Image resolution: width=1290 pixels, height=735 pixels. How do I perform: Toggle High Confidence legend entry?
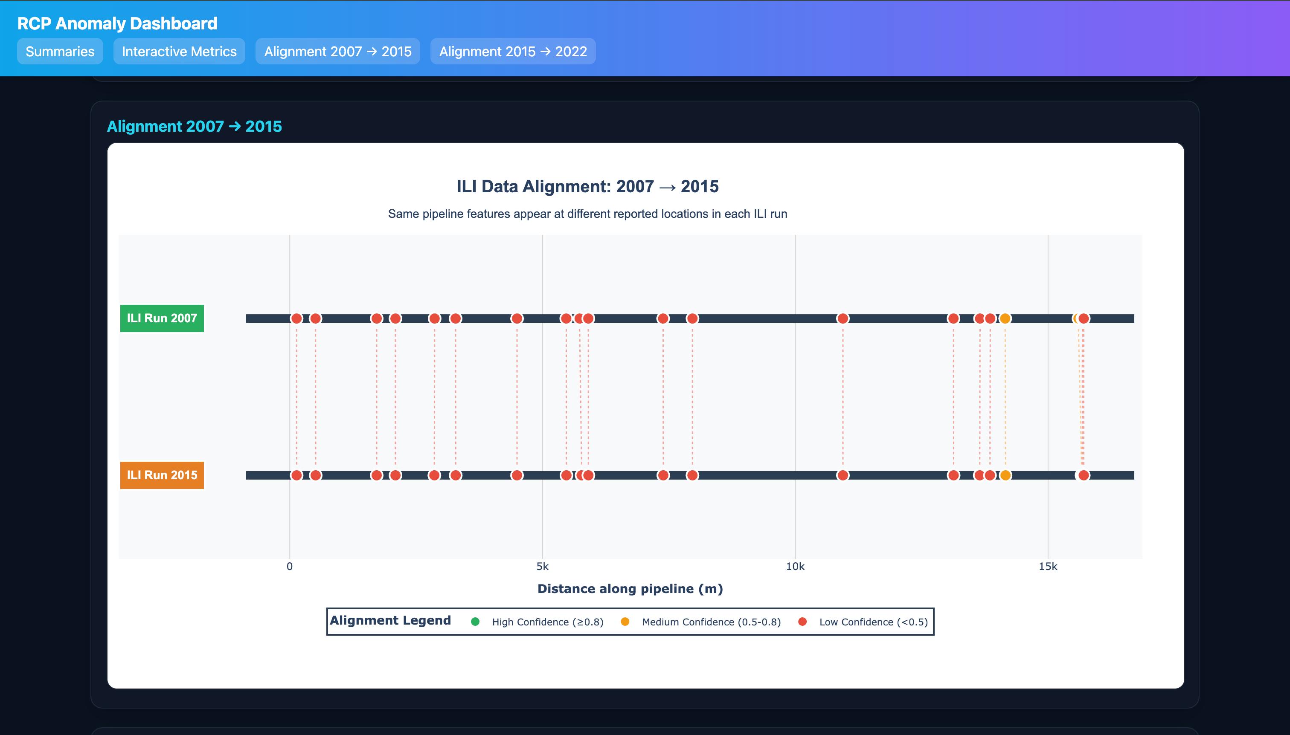pyautogui.click(x=547, y=622)
